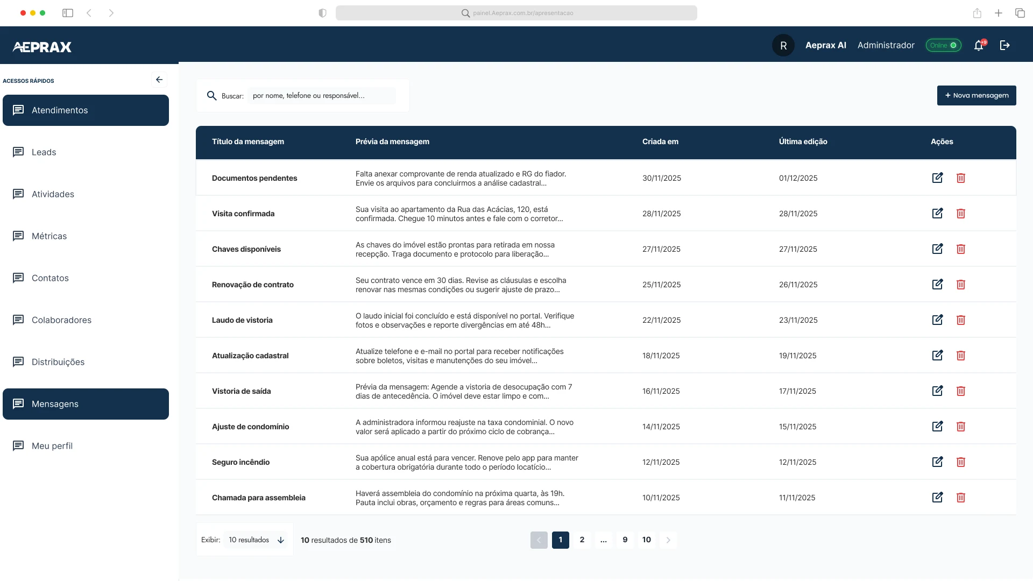The width and height of the screenshot is (1033, 581).
Task: Delete the Chaves disponíveis message
Action: click(x=961, y=249)
